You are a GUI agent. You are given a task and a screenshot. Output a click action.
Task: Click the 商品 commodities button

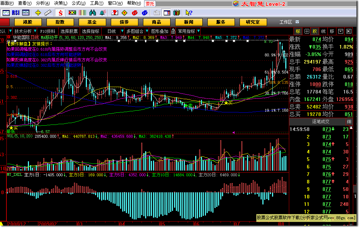(x=157, y=22)
